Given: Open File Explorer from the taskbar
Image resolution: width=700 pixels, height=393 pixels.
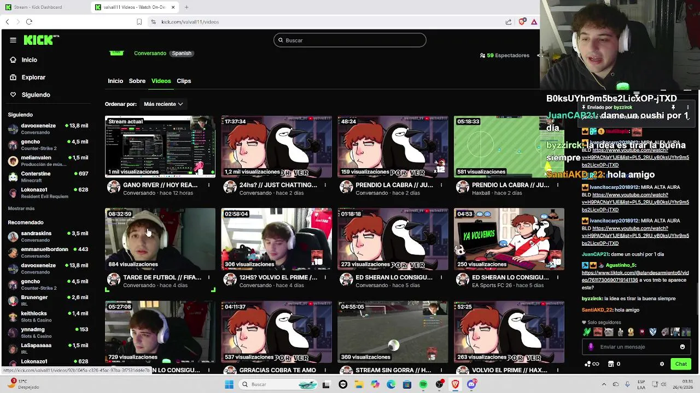Looking at the screenshot, I should pos(359,384).
